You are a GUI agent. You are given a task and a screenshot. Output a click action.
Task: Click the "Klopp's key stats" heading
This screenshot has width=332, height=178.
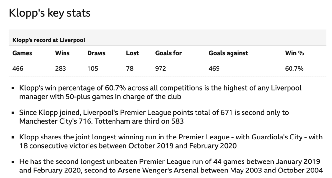tap(50, 13)
